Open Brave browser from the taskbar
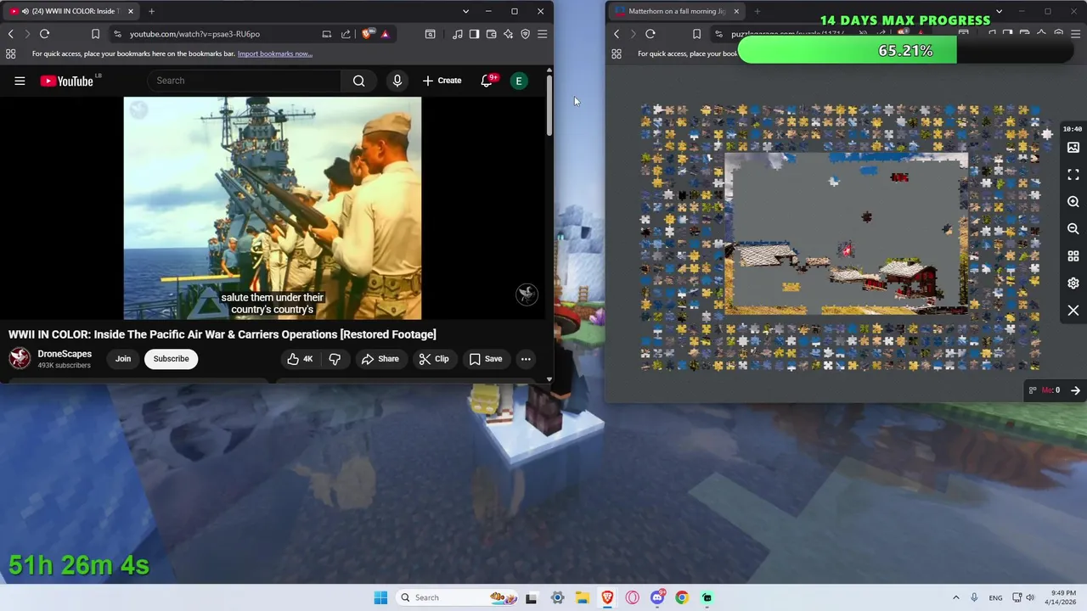This screenshot has width=1087, height=611. (607, 597)
